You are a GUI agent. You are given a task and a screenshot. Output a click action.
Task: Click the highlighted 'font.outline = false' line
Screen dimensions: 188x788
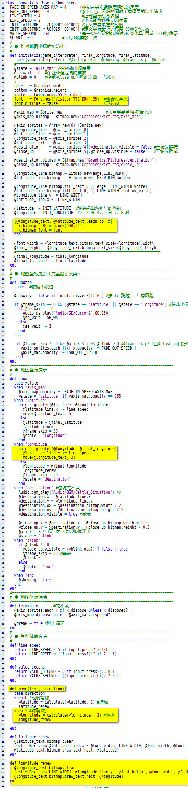[x=36, y=103]
